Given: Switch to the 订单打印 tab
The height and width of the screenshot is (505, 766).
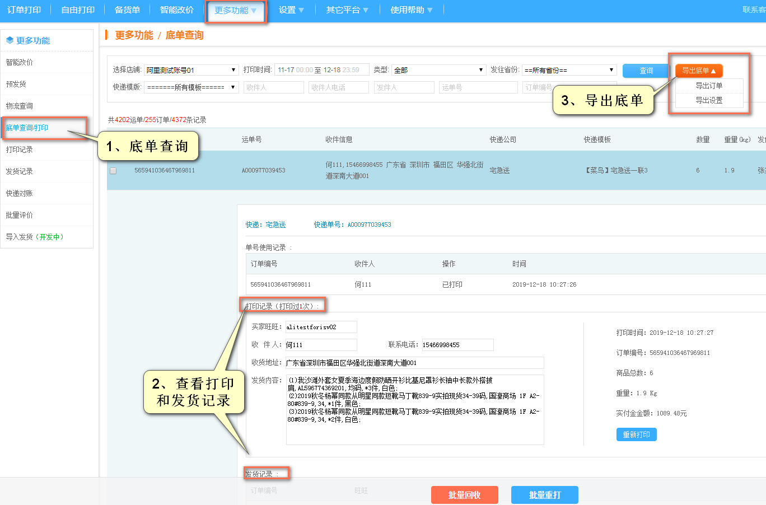Looking at the screenshot, I should click(24, 10).
